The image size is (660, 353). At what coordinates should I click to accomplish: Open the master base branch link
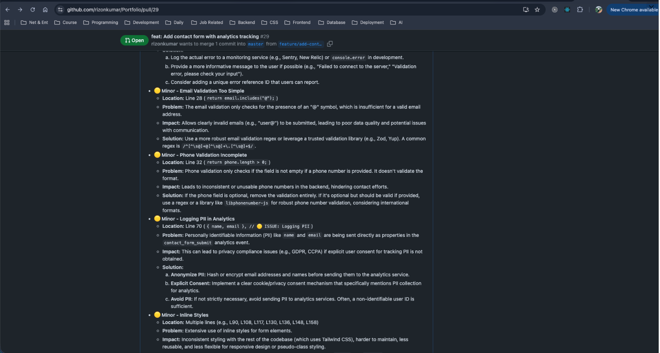coord(255,44)
